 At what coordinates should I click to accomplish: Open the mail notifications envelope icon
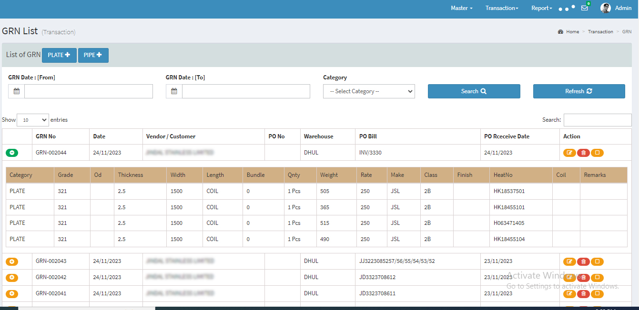point(584,8)
